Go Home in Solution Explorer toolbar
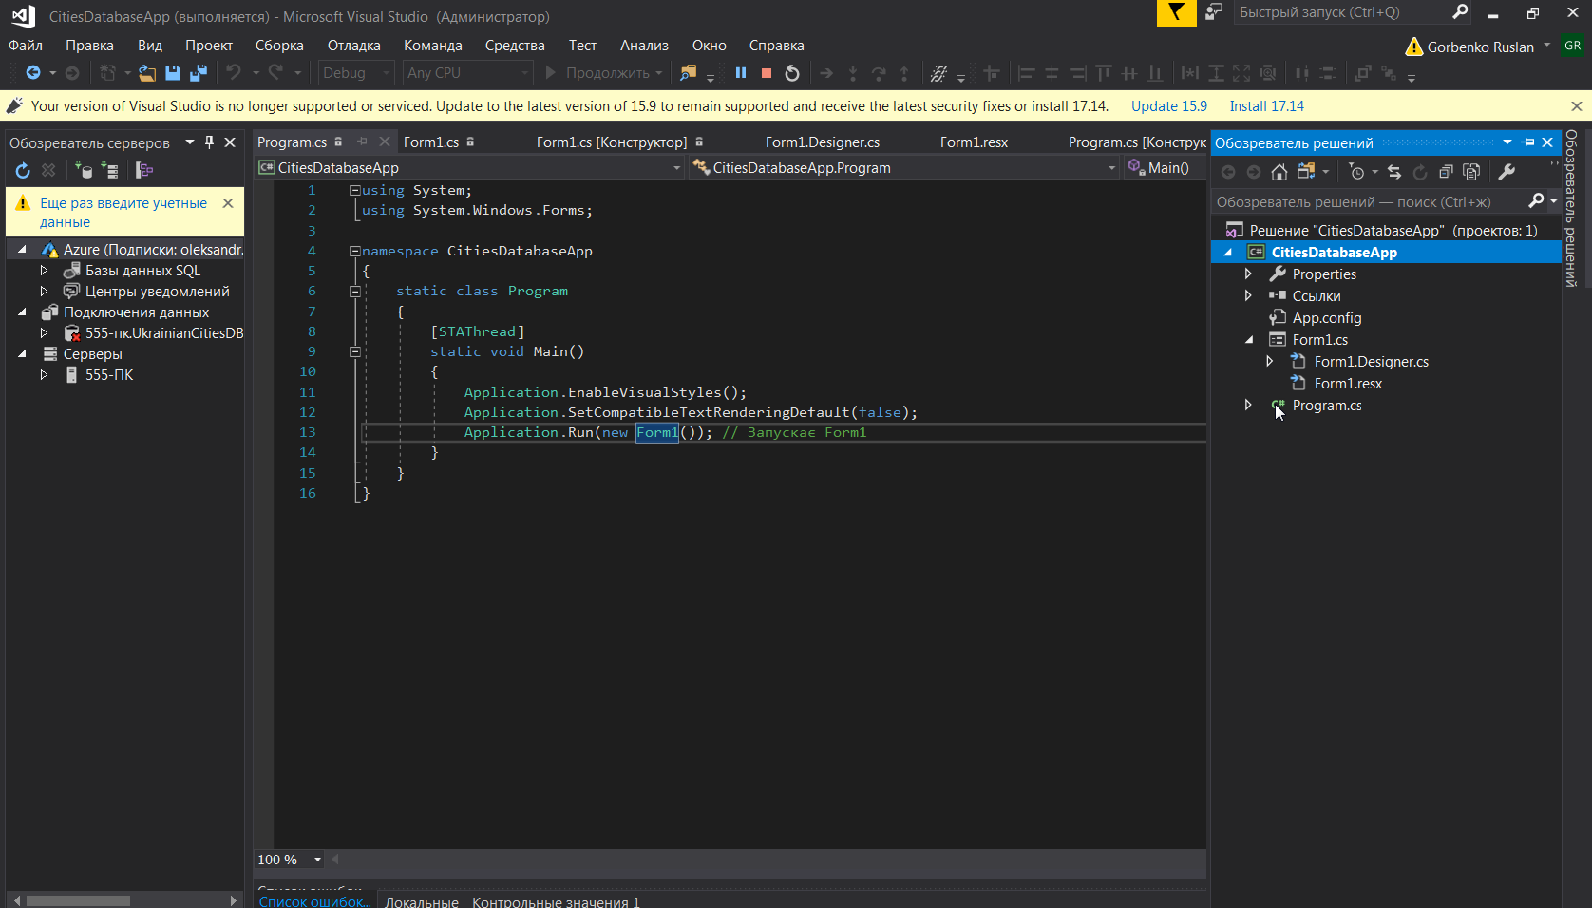The width and height of the screenshot is (1592, 908). click(1279, 172)
